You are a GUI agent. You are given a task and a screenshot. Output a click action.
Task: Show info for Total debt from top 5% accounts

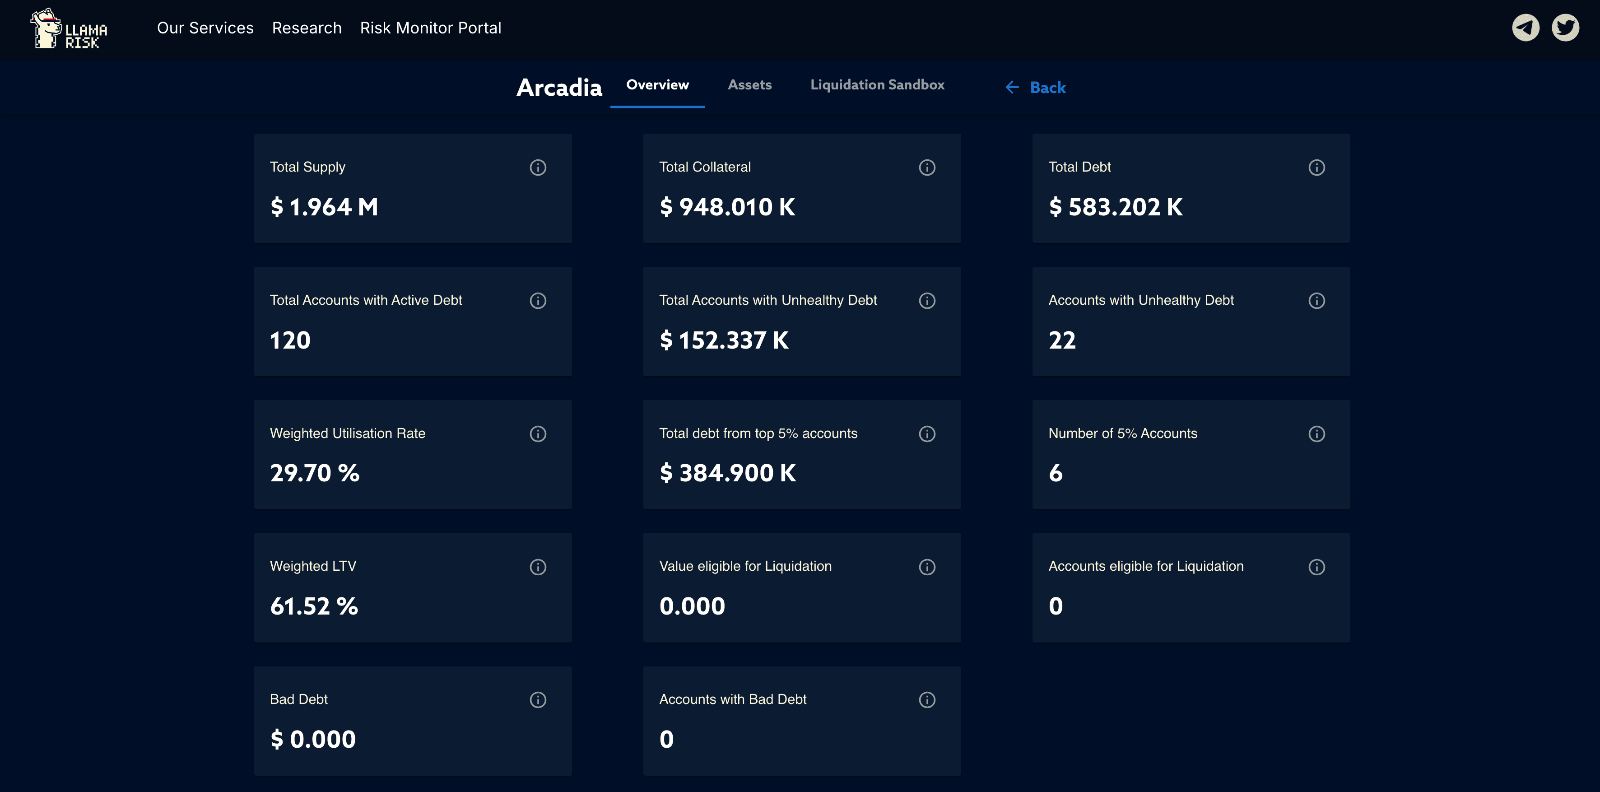point(927,433)
